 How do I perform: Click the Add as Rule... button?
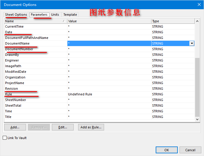91,127
